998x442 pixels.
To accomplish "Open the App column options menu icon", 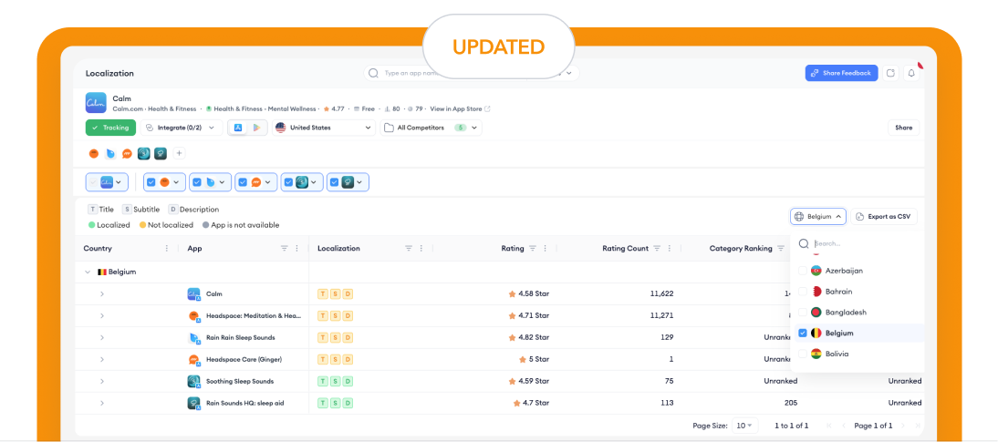I will point(296,248).
